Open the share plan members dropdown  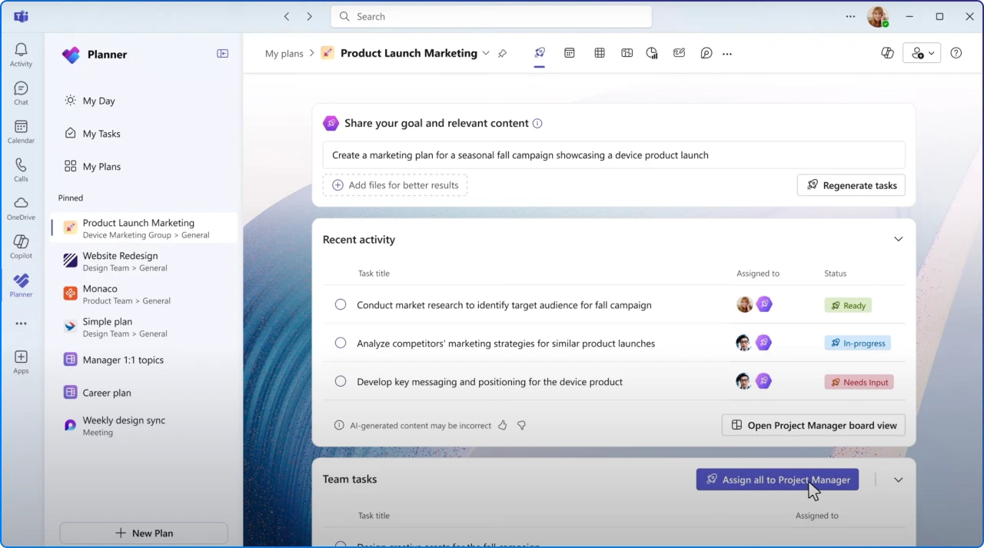[x=922, y=53]
